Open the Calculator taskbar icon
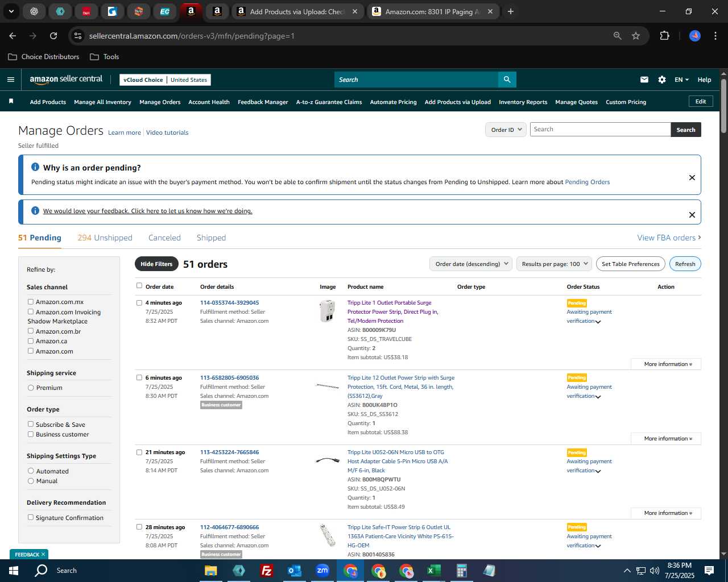Viewport: 728px width, 582px height. click(x=461, y=571)
